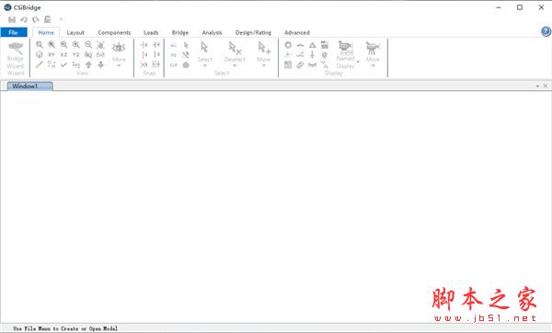The height and width of the screenshot is (333, 552).
Task: Click the Zoom Out magnifier with minus
Action: click(x=88, y=45)
